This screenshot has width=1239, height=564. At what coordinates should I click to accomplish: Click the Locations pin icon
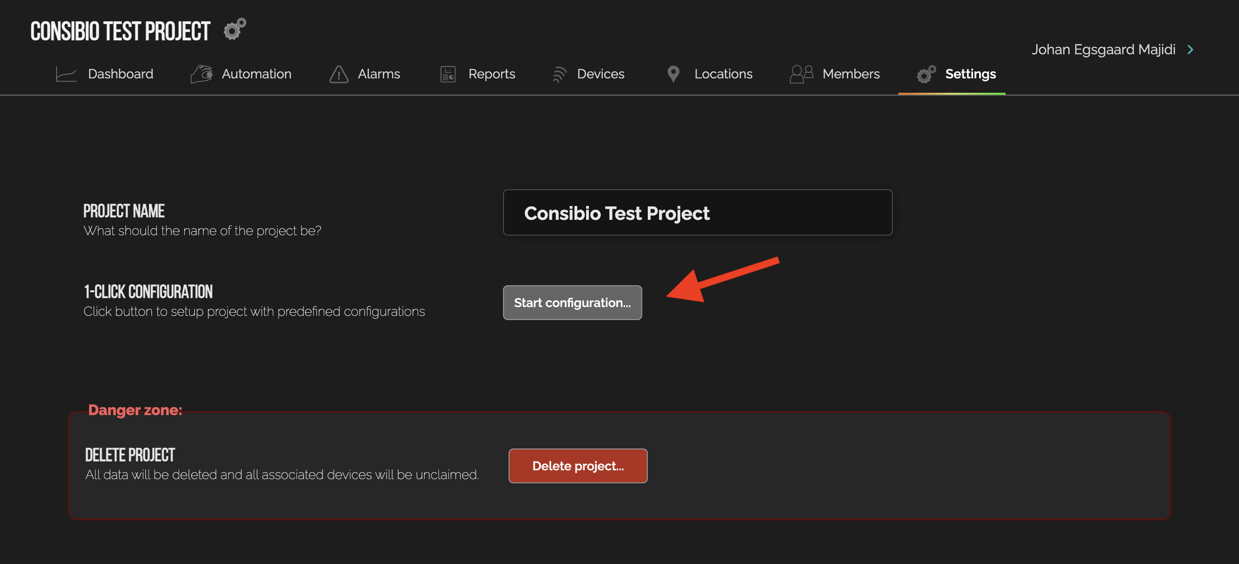tap(673, 74)
